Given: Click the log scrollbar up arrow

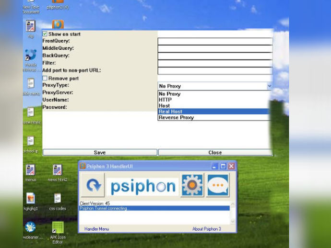Looking at the screenshot, I should [233, 204].
